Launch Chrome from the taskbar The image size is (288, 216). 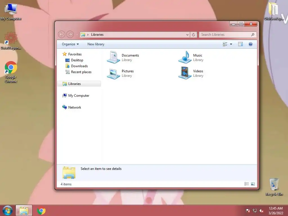tap(41, 211)
